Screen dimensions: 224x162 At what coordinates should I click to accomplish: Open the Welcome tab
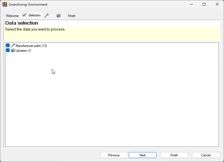(x=12, y=16)
